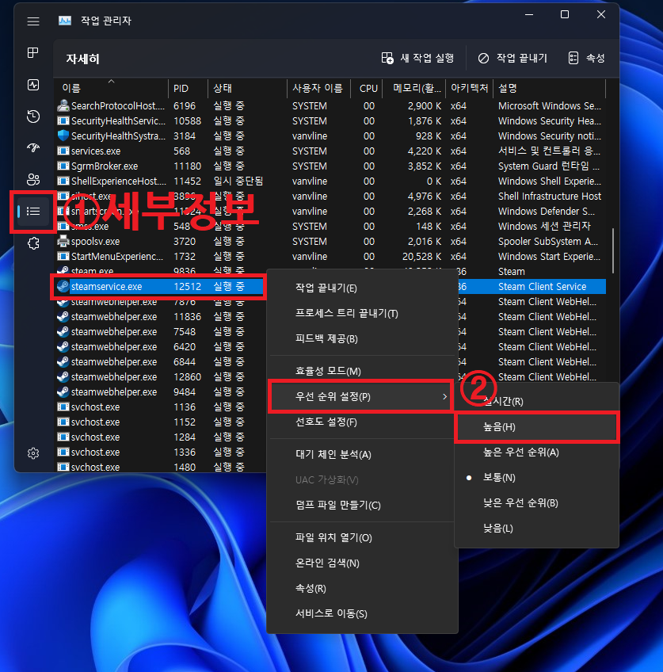Screen dimensions: 663x672
Task: Click the Task Manager app icon in title bar
Action: (65, 21)
